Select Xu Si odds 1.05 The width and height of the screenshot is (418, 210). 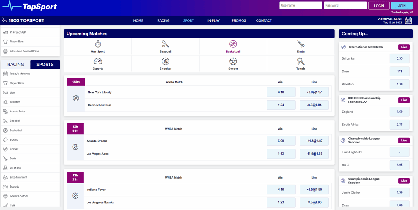pos(400,165)
